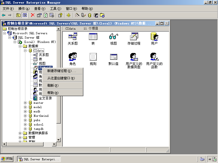Open the 存储过程 icon in right pane

[134, 39]
